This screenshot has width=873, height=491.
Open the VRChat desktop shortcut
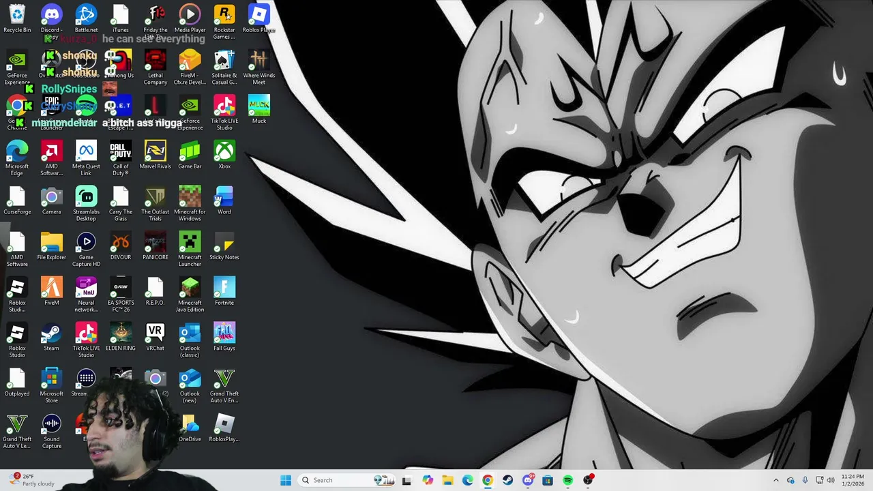(x=155, y=337)
